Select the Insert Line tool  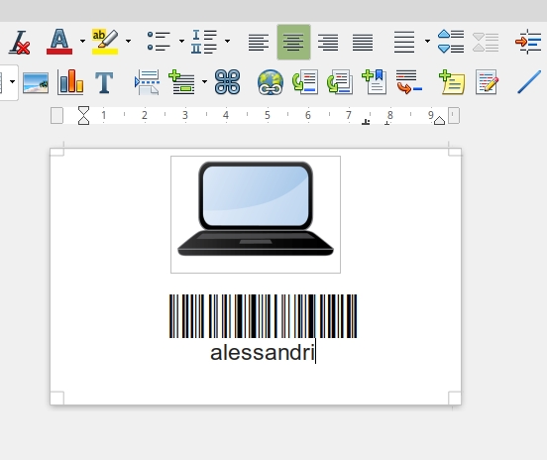[529, 82]
